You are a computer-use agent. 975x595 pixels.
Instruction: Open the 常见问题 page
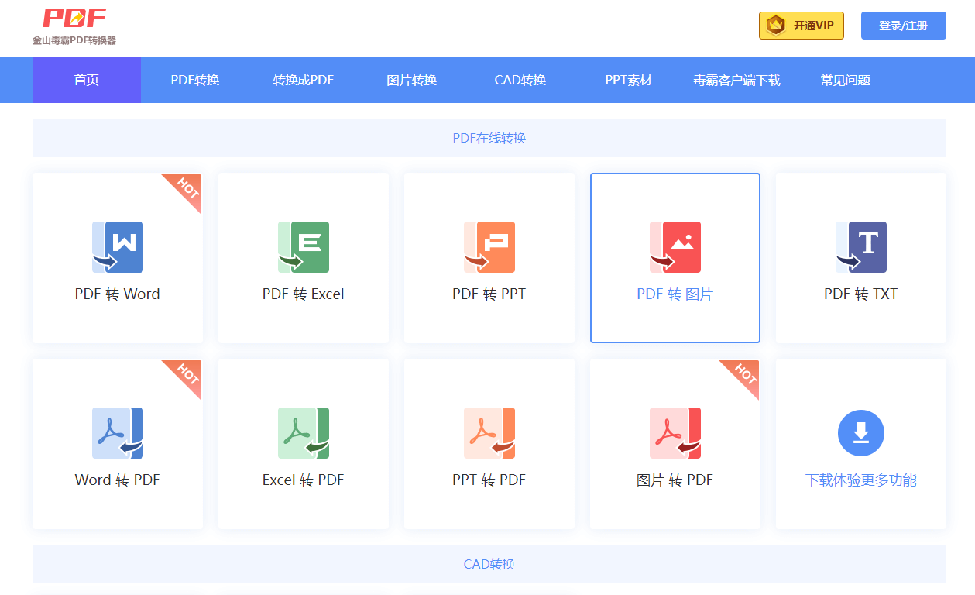(845, 80)
